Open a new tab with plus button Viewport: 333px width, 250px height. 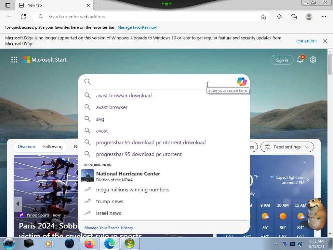(99, 5)
